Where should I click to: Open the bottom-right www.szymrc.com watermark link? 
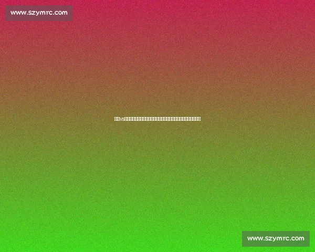point(276,239)
